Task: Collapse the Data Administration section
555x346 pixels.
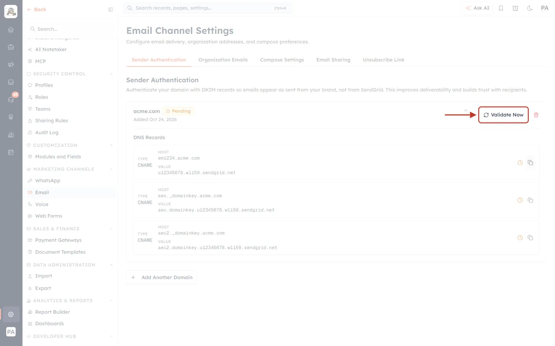Action: [x=111, y=265]
